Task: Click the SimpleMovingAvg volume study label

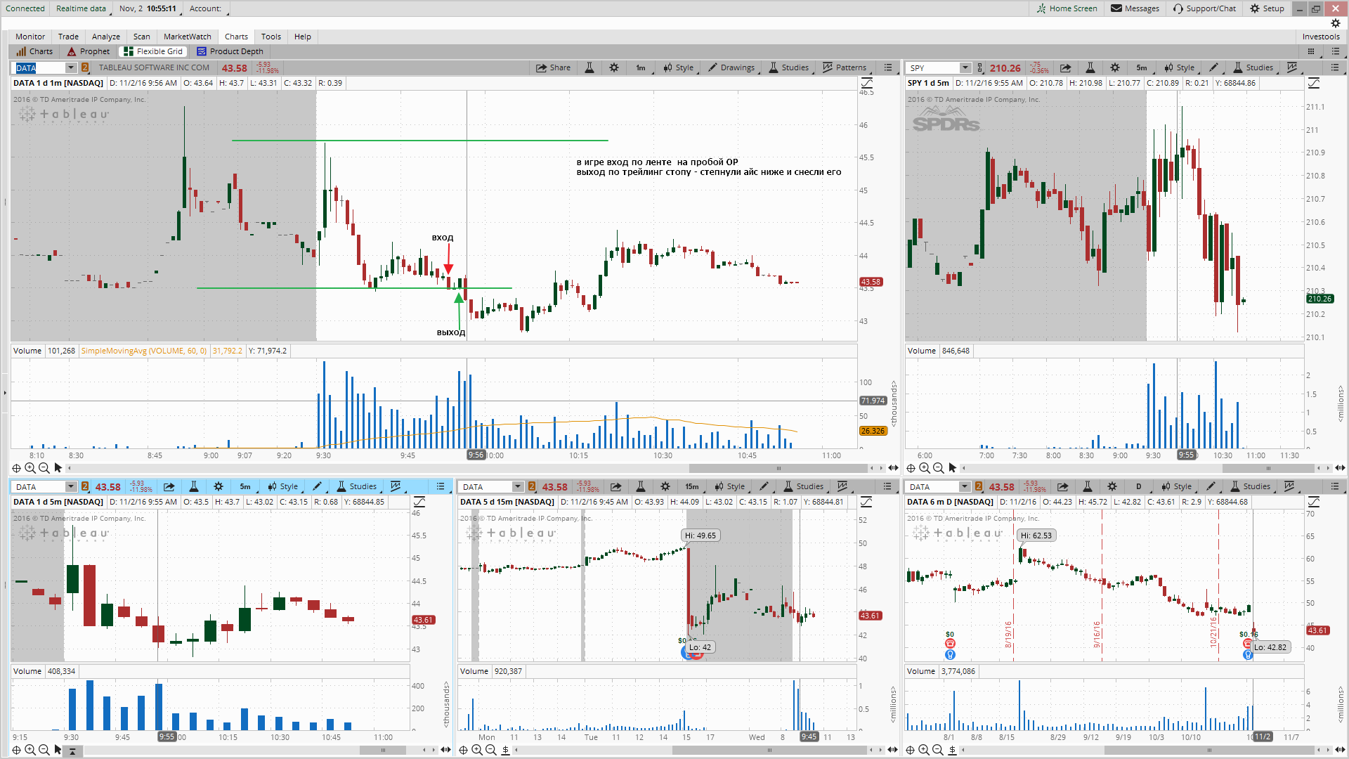Action: point(144,351)
